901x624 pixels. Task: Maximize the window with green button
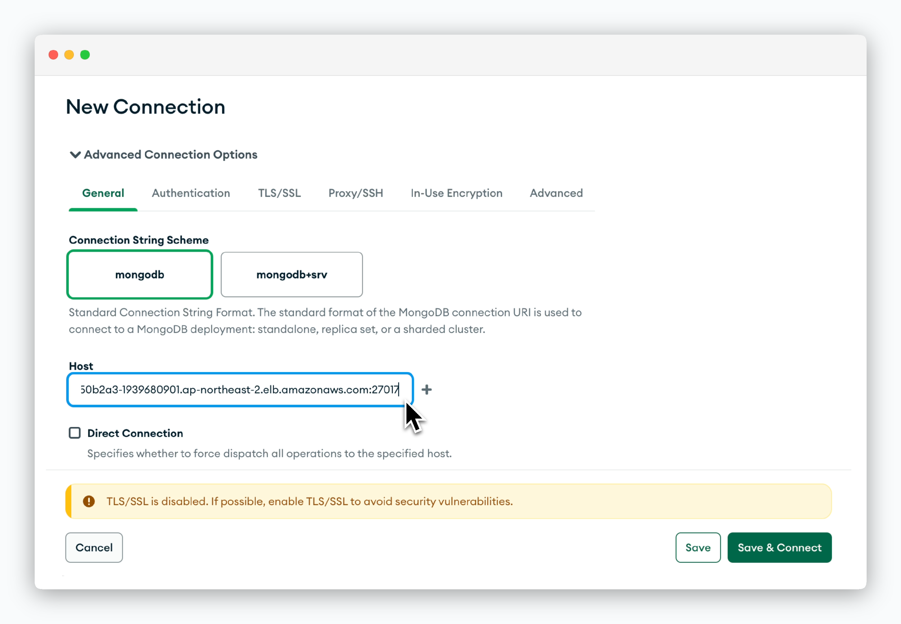pyautogui.click(x=85, y=55)
